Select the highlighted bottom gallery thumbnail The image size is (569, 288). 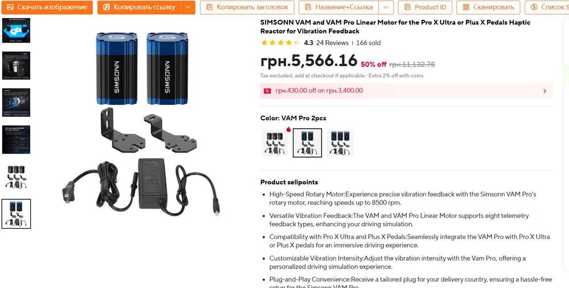[x=17, y=214]
